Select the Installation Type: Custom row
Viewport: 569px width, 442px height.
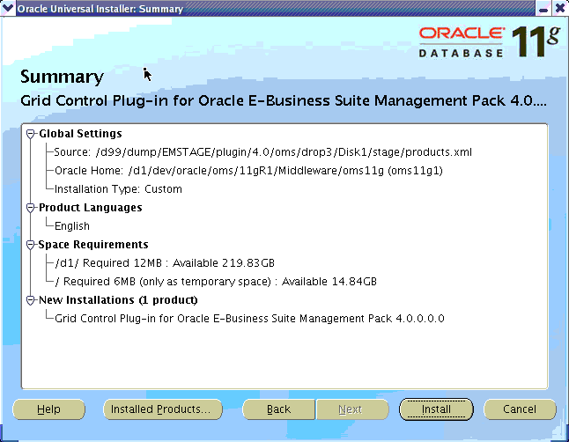click(x=118, y=189)
